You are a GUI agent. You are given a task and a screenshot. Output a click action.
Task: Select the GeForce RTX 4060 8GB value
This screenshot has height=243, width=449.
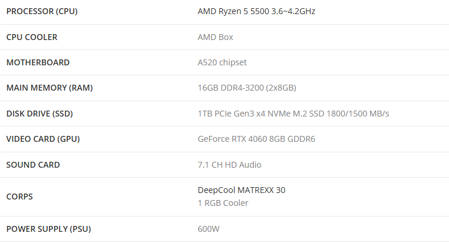[256, 139]
